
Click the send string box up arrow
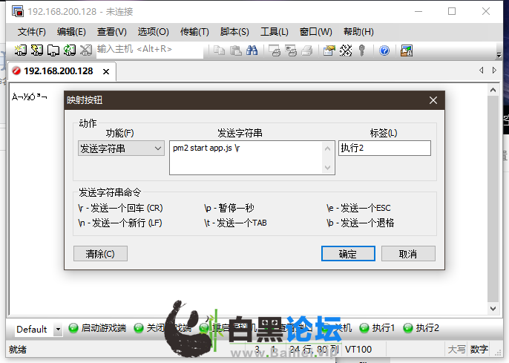click(x=327, y=148)
